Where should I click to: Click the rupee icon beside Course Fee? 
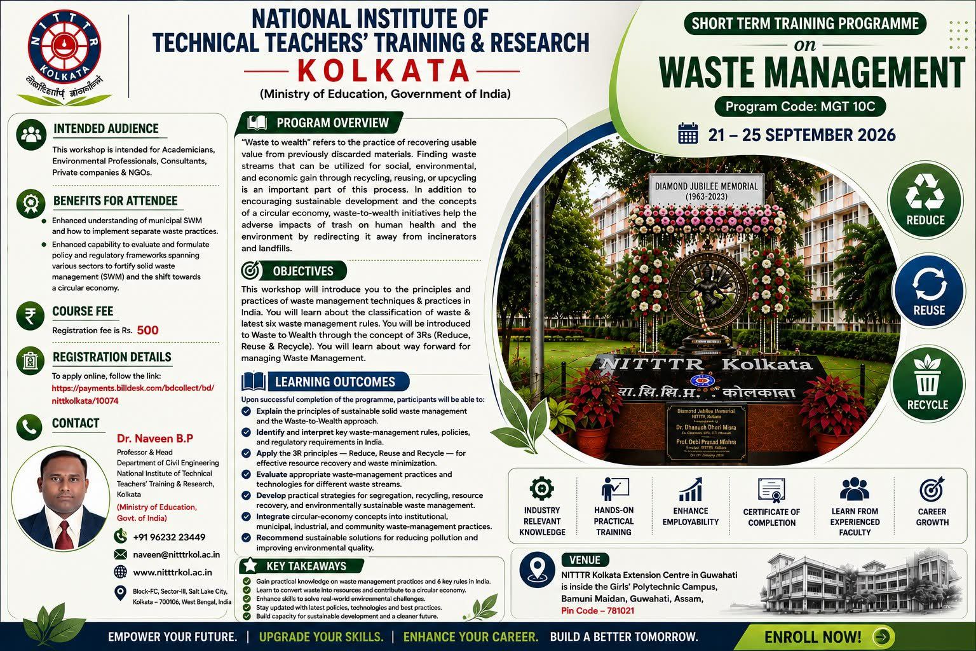coord(30,316)
